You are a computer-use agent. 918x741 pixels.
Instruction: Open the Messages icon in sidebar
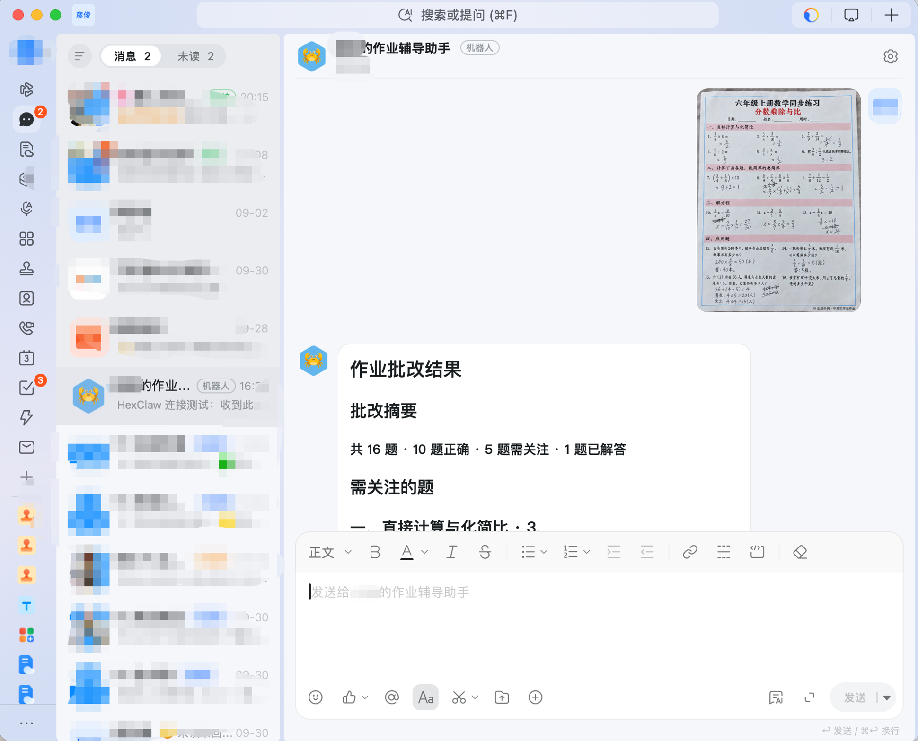pyautogui.click(x=26, y=119)
